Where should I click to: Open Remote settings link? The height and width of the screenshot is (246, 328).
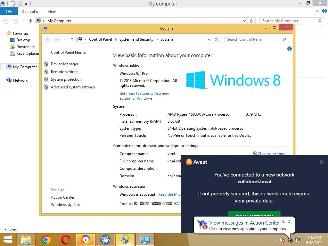pos(64,72)
